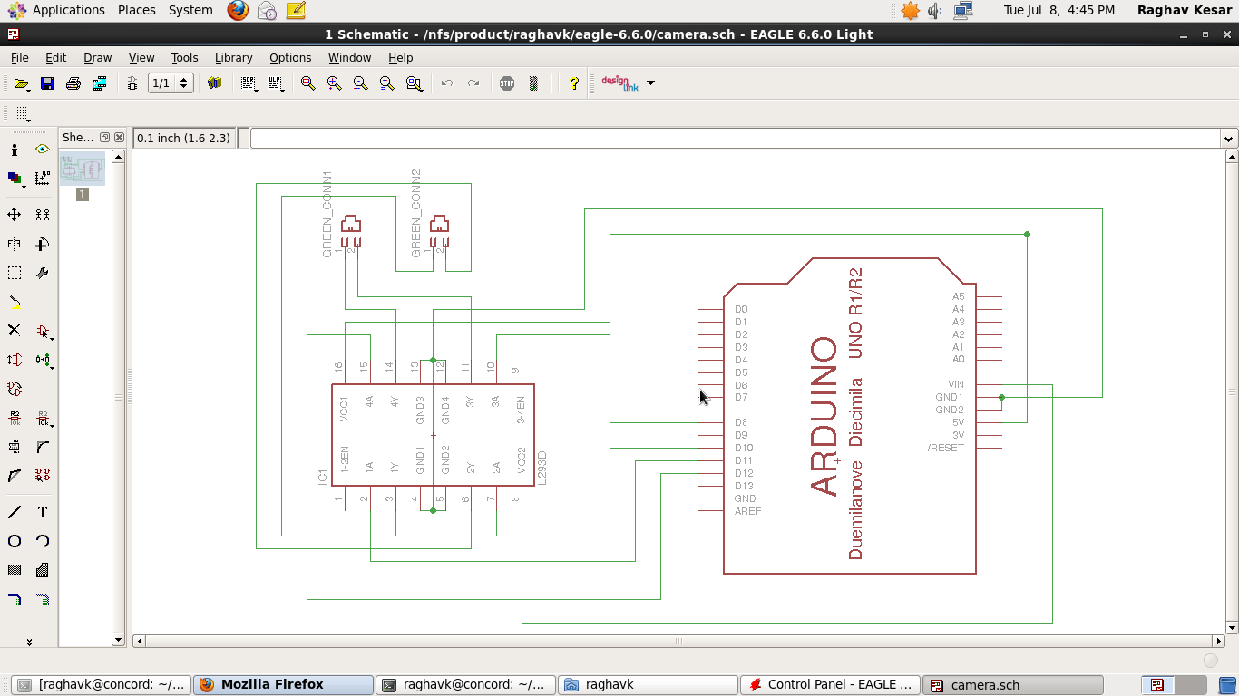Select the Mirror tool
The image size is (1239, 696).
[15, 244]
